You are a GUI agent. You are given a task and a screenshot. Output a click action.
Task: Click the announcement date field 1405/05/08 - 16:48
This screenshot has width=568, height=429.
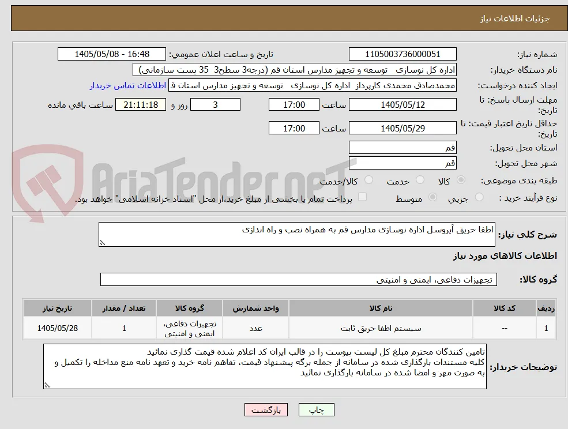click(111, 54)
